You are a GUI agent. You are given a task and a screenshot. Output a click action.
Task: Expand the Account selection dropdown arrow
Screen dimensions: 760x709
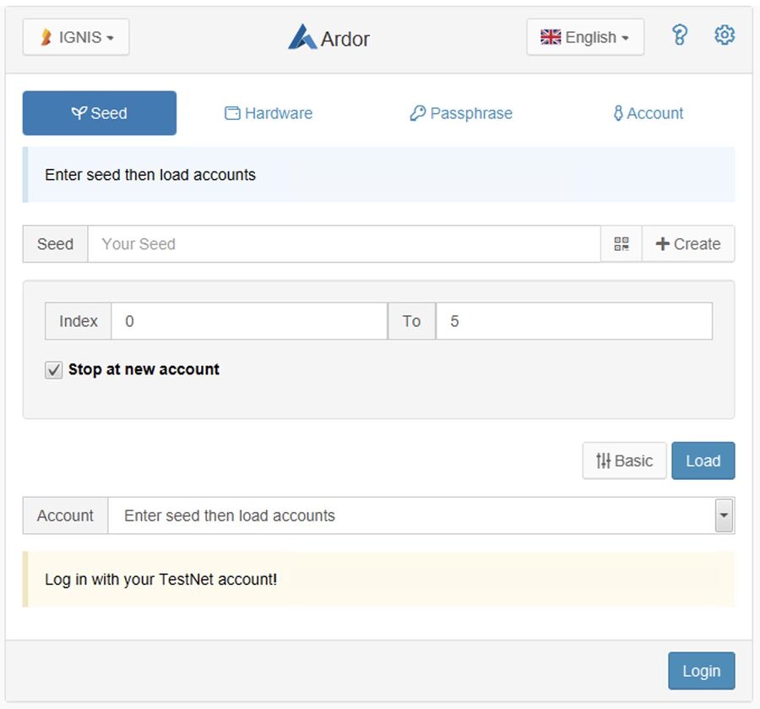click(x=725, y=515)
